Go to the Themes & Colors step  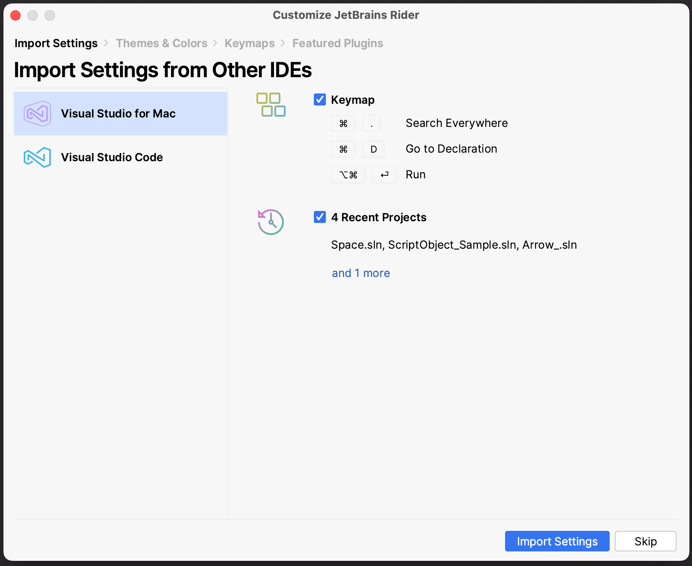click(x=162, y=43)
